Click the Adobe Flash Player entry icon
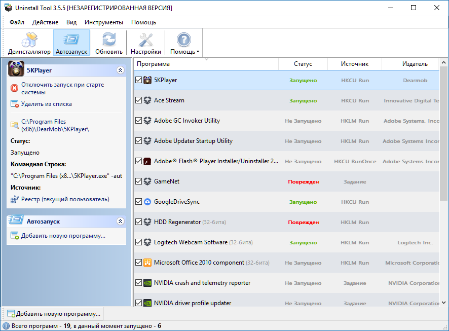This screenshot has height=331, width=449. click(147, 161)
